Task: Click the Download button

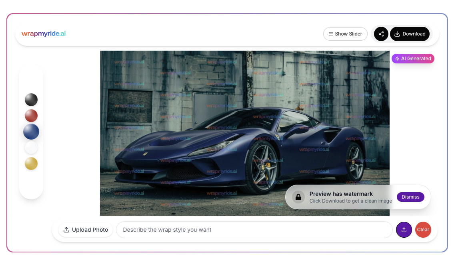Action: coord(410,34)
